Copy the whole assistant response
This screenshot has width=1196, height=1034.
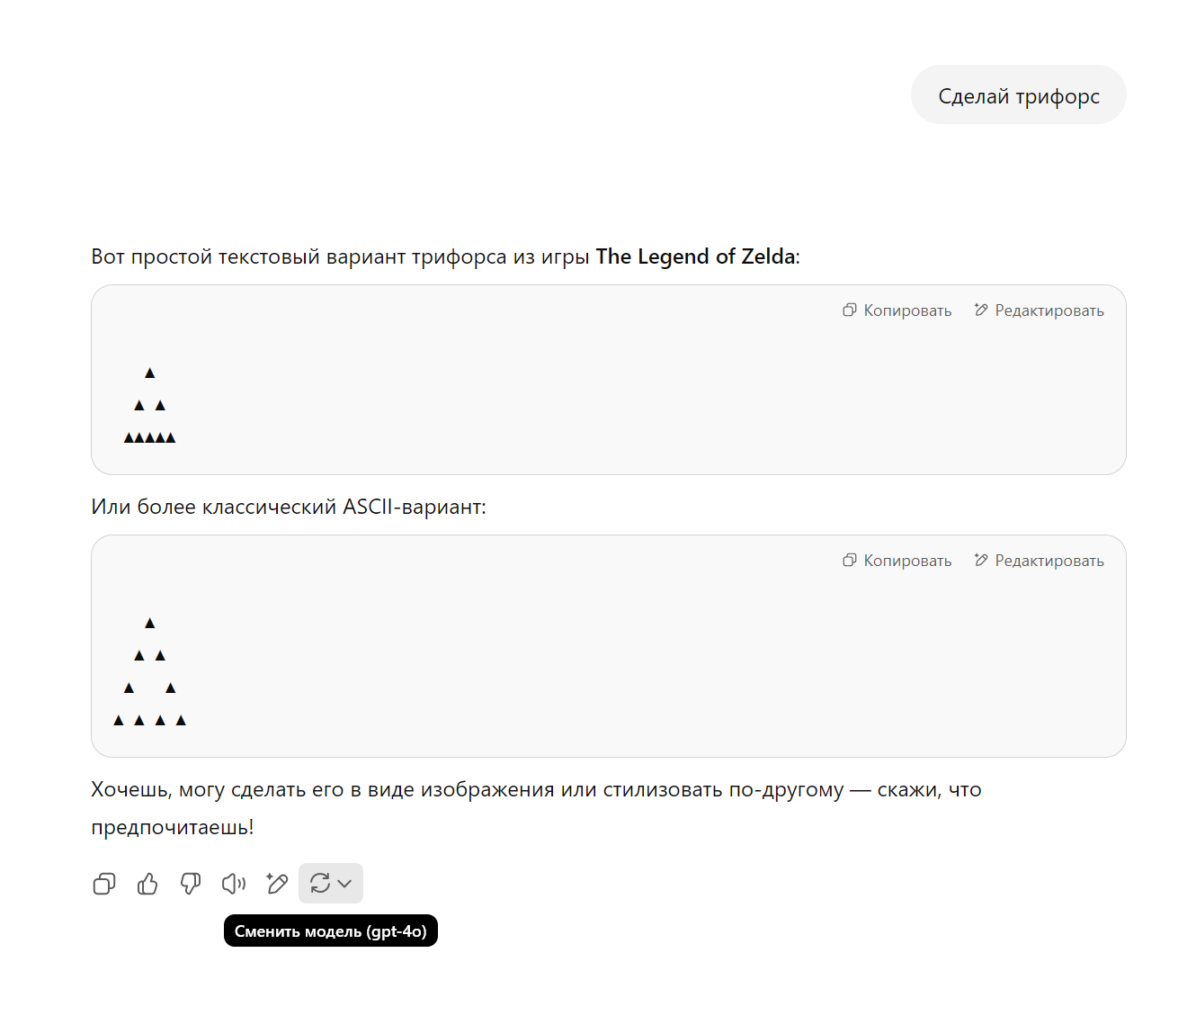(104, 884)
